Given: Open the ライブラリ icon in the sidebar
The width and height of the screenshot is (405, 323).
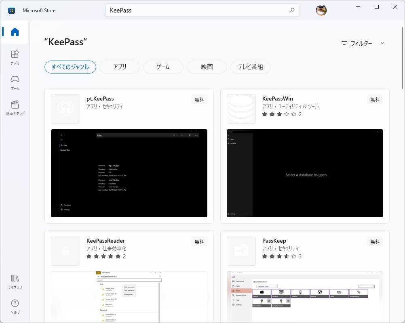Looking at the screenshot, I should 15,281.
